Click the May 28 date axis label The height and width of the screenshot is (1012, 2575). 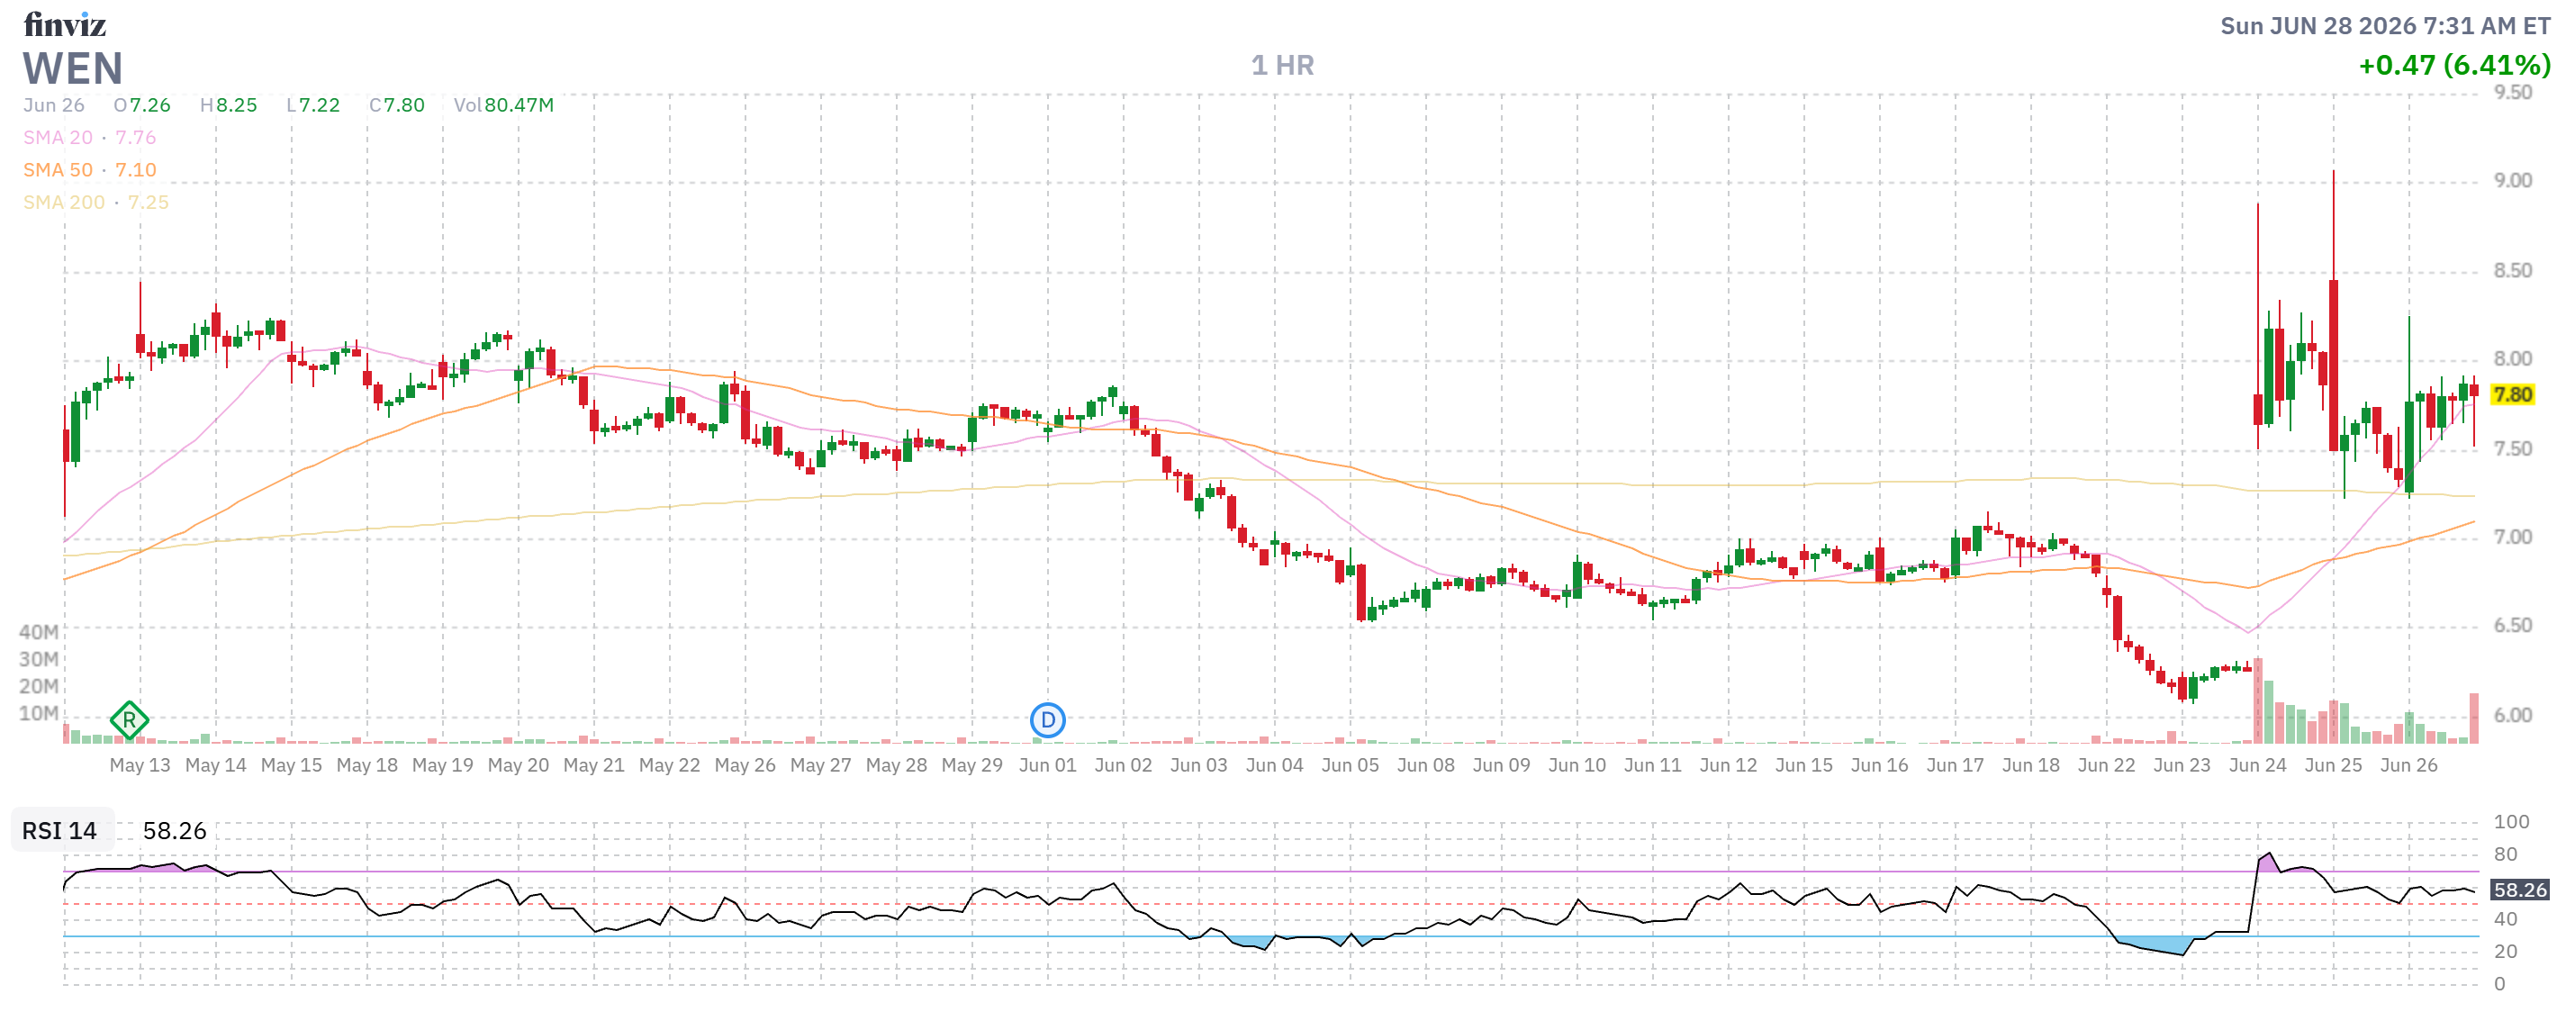pos(897,765)
